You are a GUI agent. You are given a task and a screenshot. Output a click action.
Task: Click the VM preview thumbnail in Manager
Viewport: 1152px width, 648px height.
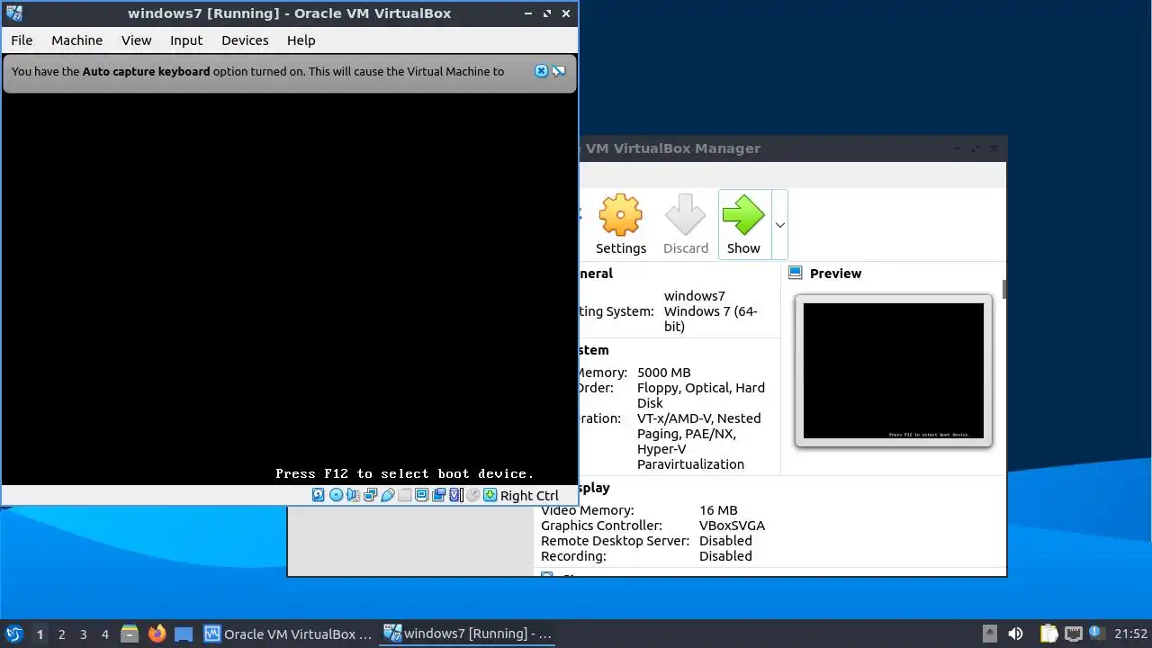pyautogui.click(x=894, y=371)
